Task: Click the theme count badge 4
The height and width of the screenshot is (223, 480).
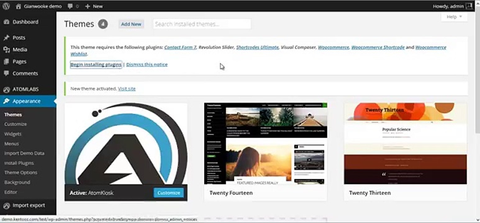Action: click(x=103, y=24)
